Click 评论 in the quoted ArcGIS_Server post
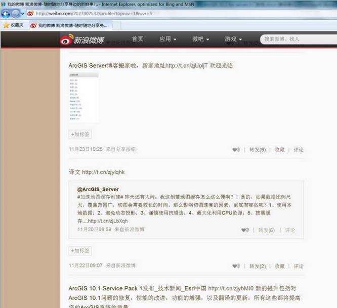This screenshot has width=337, height=308. click(x=290, y=230)
